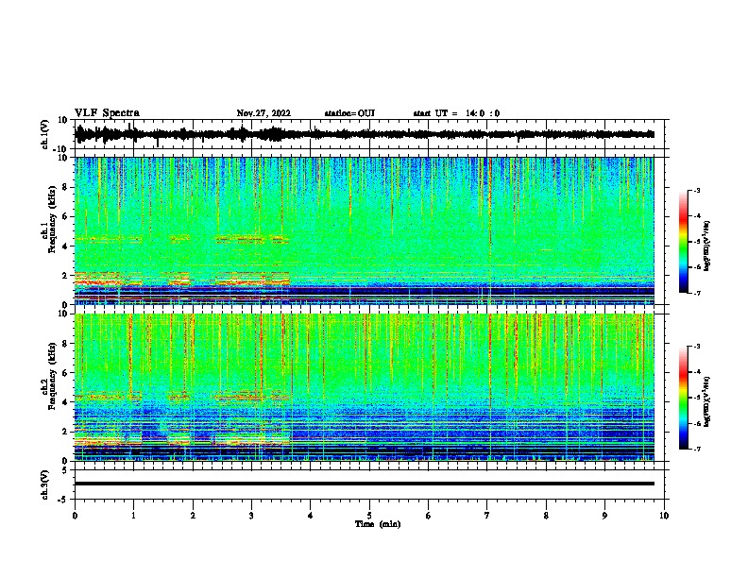Click the time axis tick label 9
Screen dimensions: 748x578
(604, 516)
